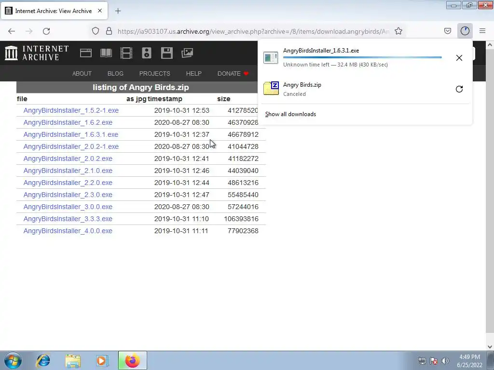Image resolution: width=494 pixels, height=370 pixels.
Task: Open the HELP menu item
Action: click(194, 74)
